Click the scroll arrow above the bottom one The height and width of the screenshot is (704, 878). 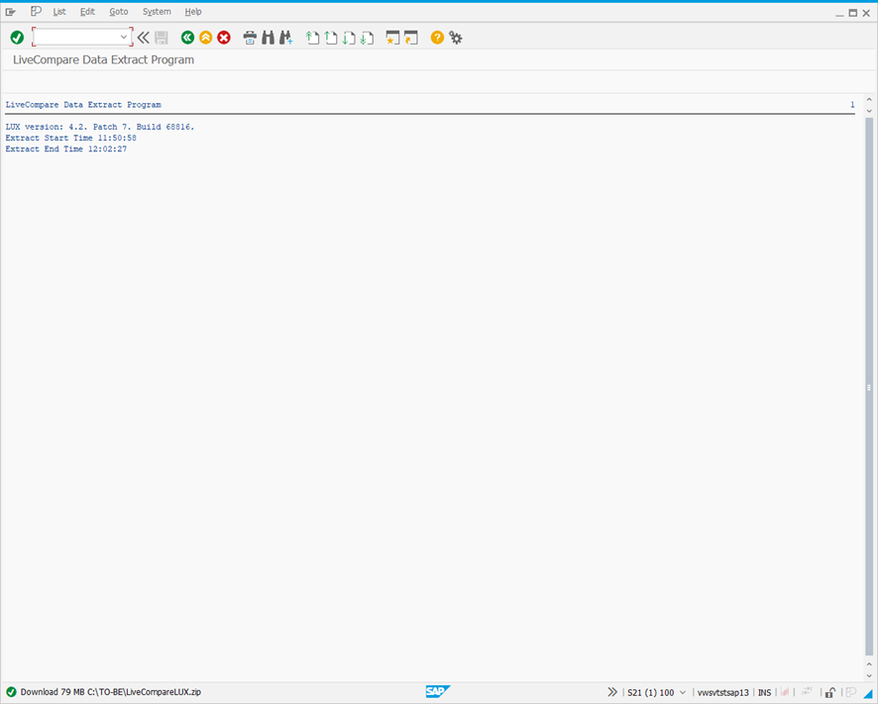(x=869, y=664)
